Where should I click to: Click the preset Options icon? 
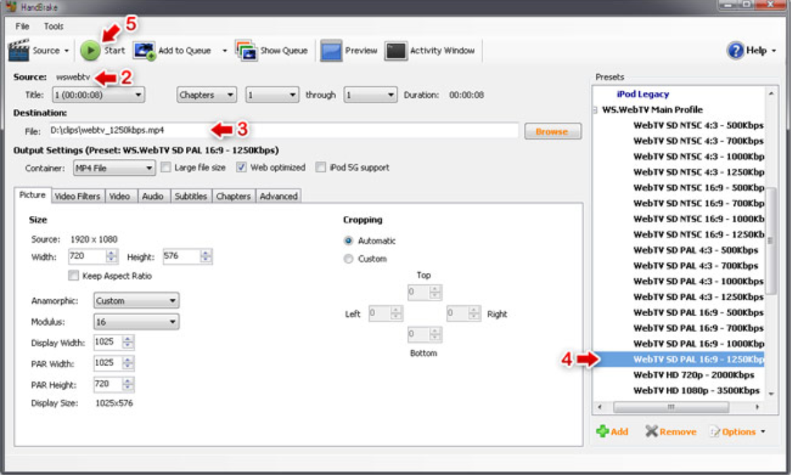[x=715, y=431]
